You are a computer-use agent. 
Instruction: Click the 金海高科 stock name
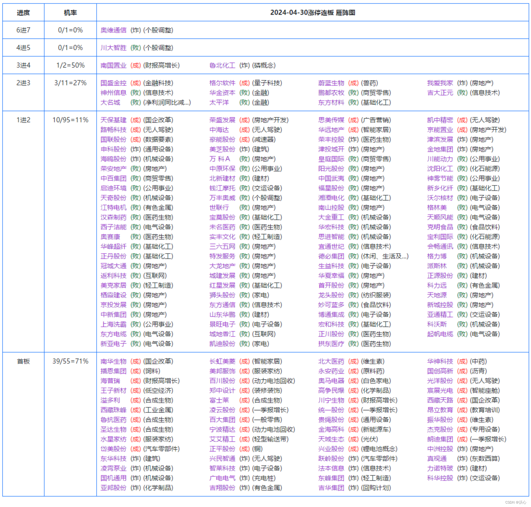click(x=331, y=429)
